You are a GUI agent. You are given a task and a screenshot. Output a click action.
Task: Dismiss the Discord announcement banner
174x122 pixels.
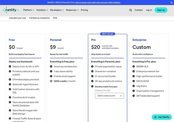(172, 2)
